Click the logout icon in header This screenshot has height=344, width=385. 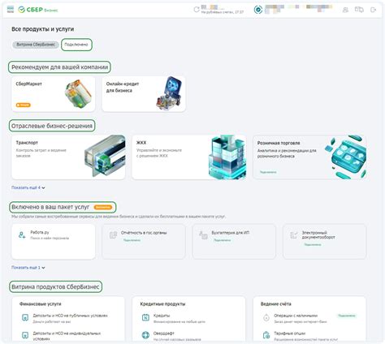pos(374,10)
